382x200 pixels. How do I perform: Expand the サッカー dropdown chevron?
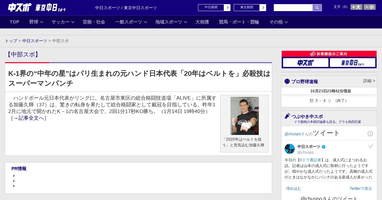coord(73,22)
